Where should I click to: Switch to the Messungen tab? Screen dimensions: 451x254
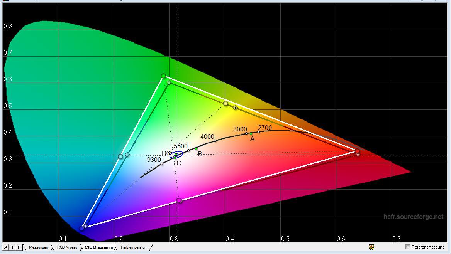38,247
